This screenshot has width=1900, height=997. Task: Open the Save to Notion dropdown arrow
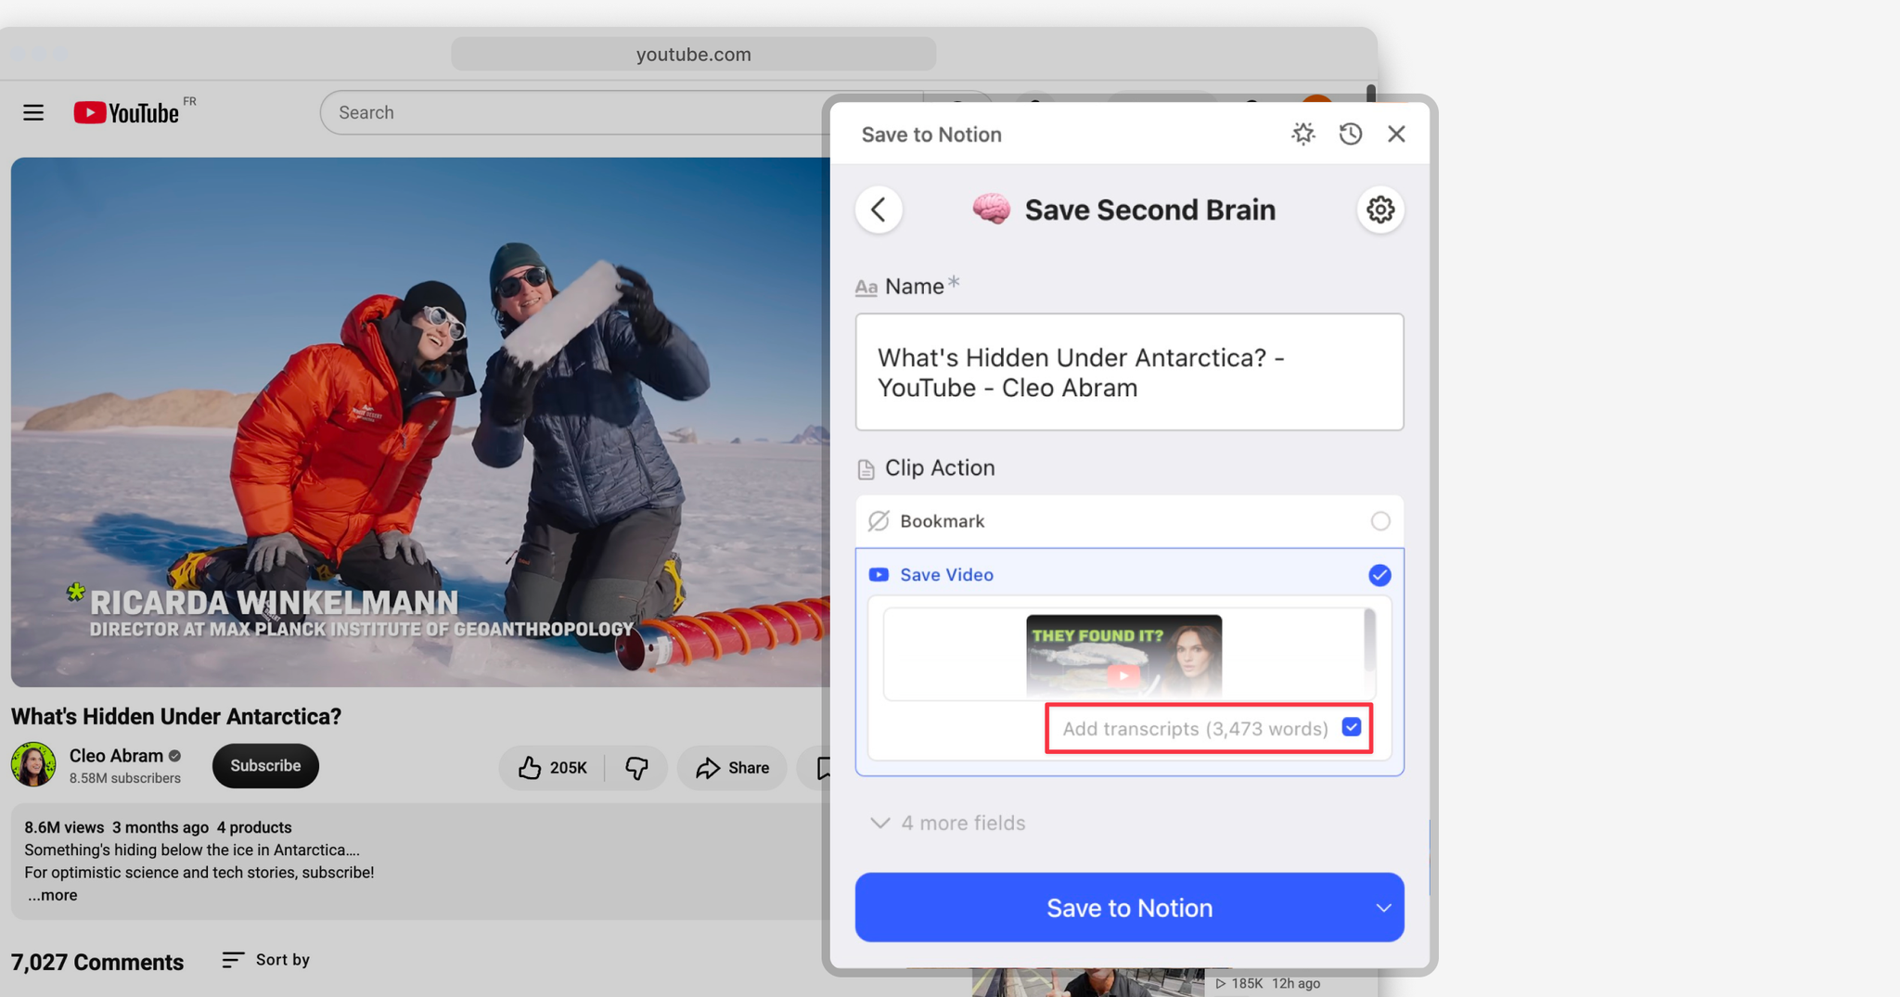(1383, 908)
